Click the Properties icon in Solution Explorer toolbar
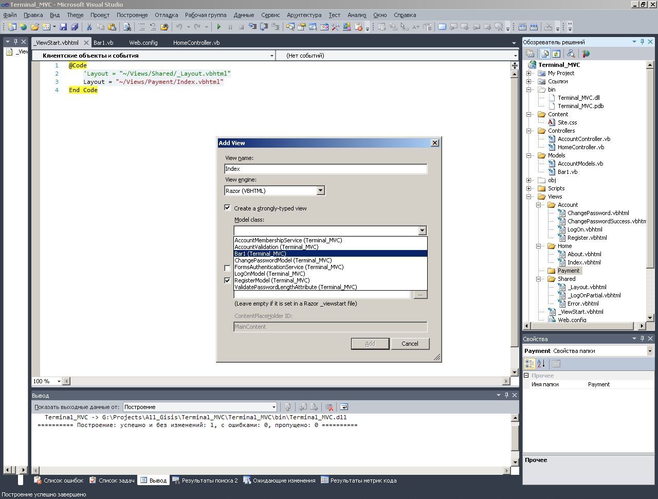 530,54
